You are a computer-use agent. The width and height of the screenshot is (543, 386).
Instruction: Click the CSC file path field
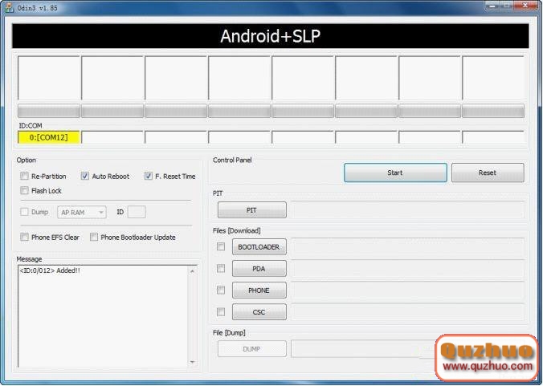[407, 312]
